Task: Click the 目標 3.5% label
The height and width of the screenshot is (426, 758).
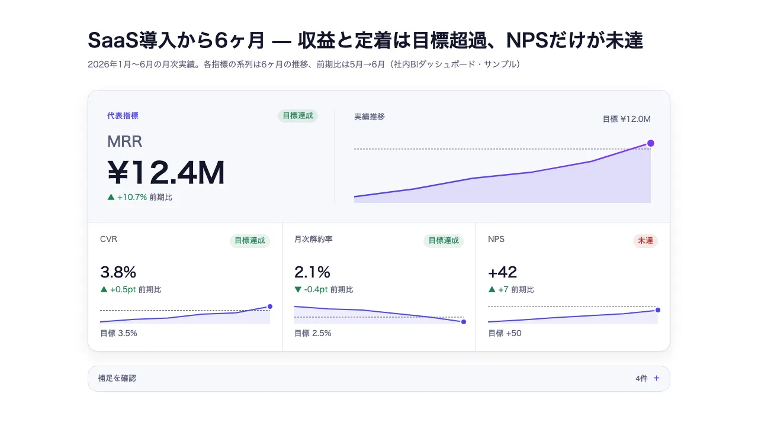Action: tap(118, 333)
